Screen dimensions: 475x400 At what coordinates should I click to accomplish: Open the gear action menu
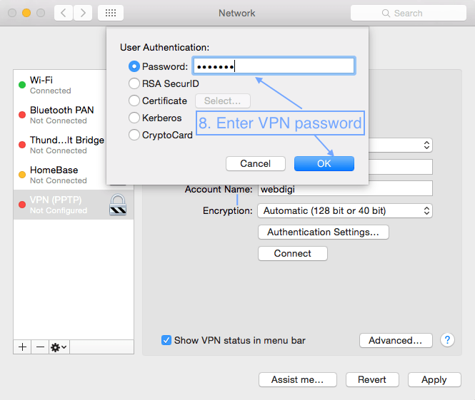(59, 347)
